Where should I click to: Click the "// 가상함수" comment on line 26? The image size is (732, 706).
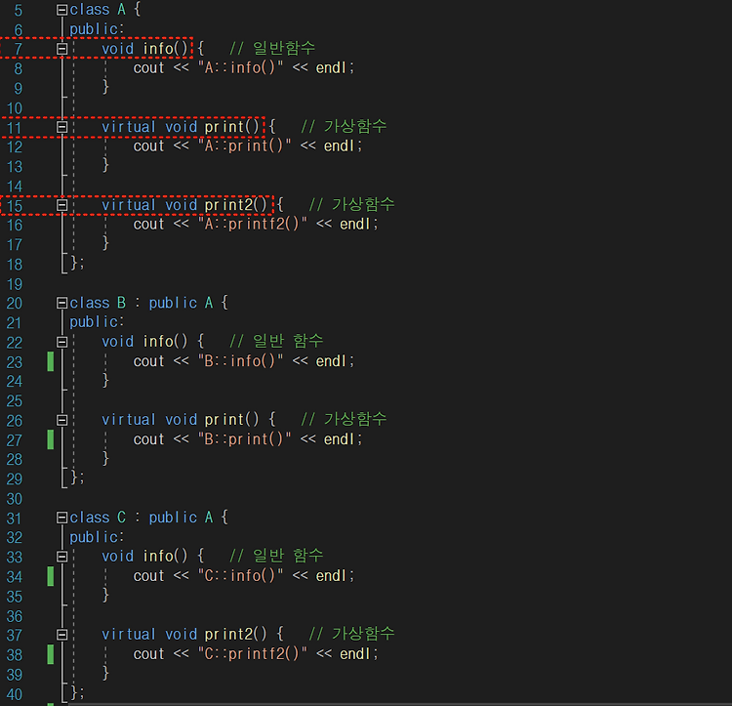pos(344,418)
